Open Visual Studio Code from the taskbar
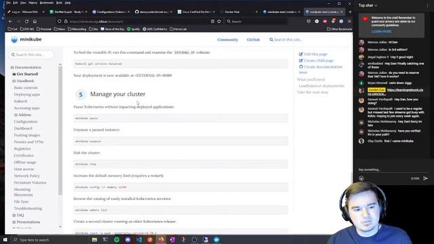Viewport: 434px width, 244px height. coord(138,239)
